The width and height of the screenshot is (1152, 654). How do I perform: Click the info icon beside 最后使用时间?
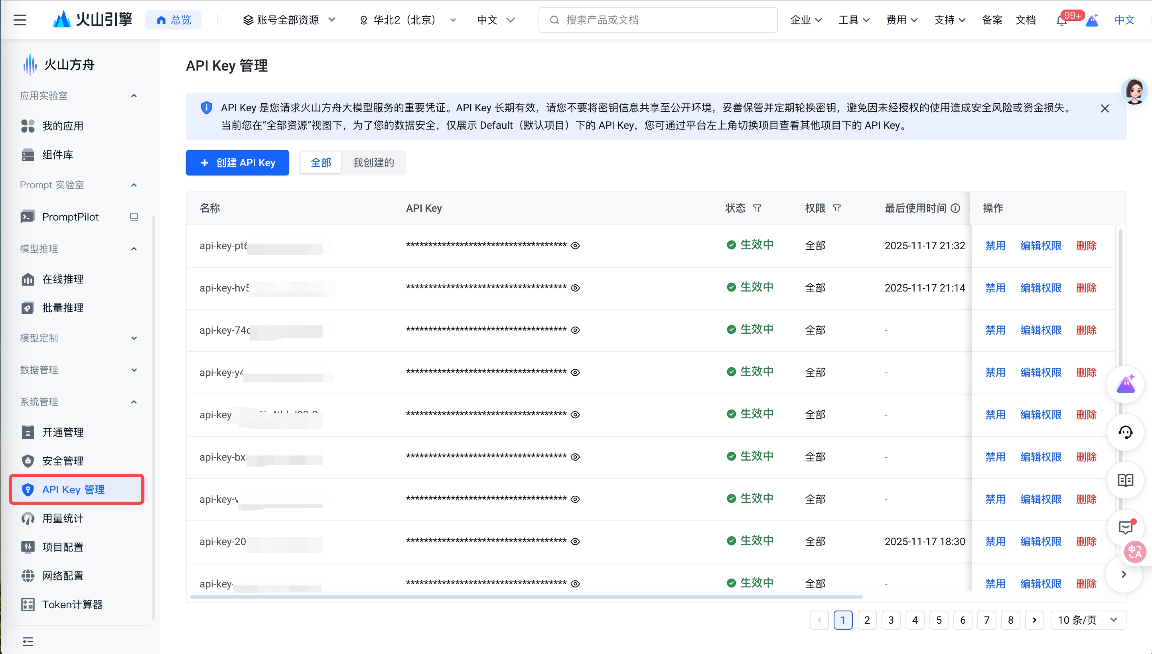click(955, 208)
